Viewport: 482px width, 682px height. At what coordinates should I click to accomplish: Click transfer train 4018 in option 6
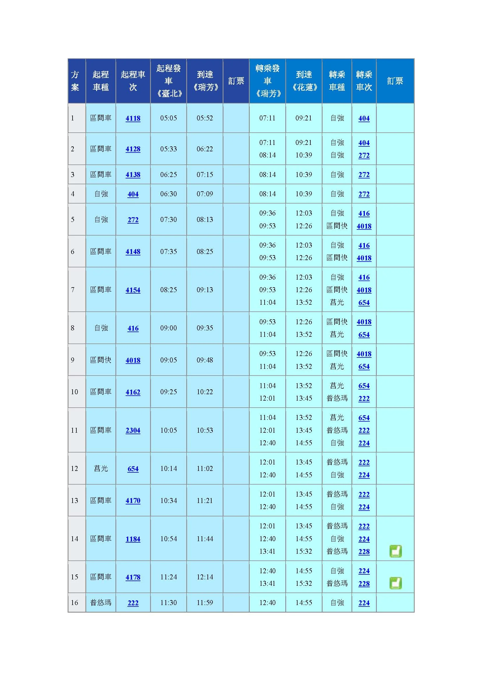(364, 258)
